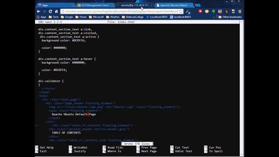Open the yellow round face extension icon
279x157 pixels.
click(x=207, y=11)
